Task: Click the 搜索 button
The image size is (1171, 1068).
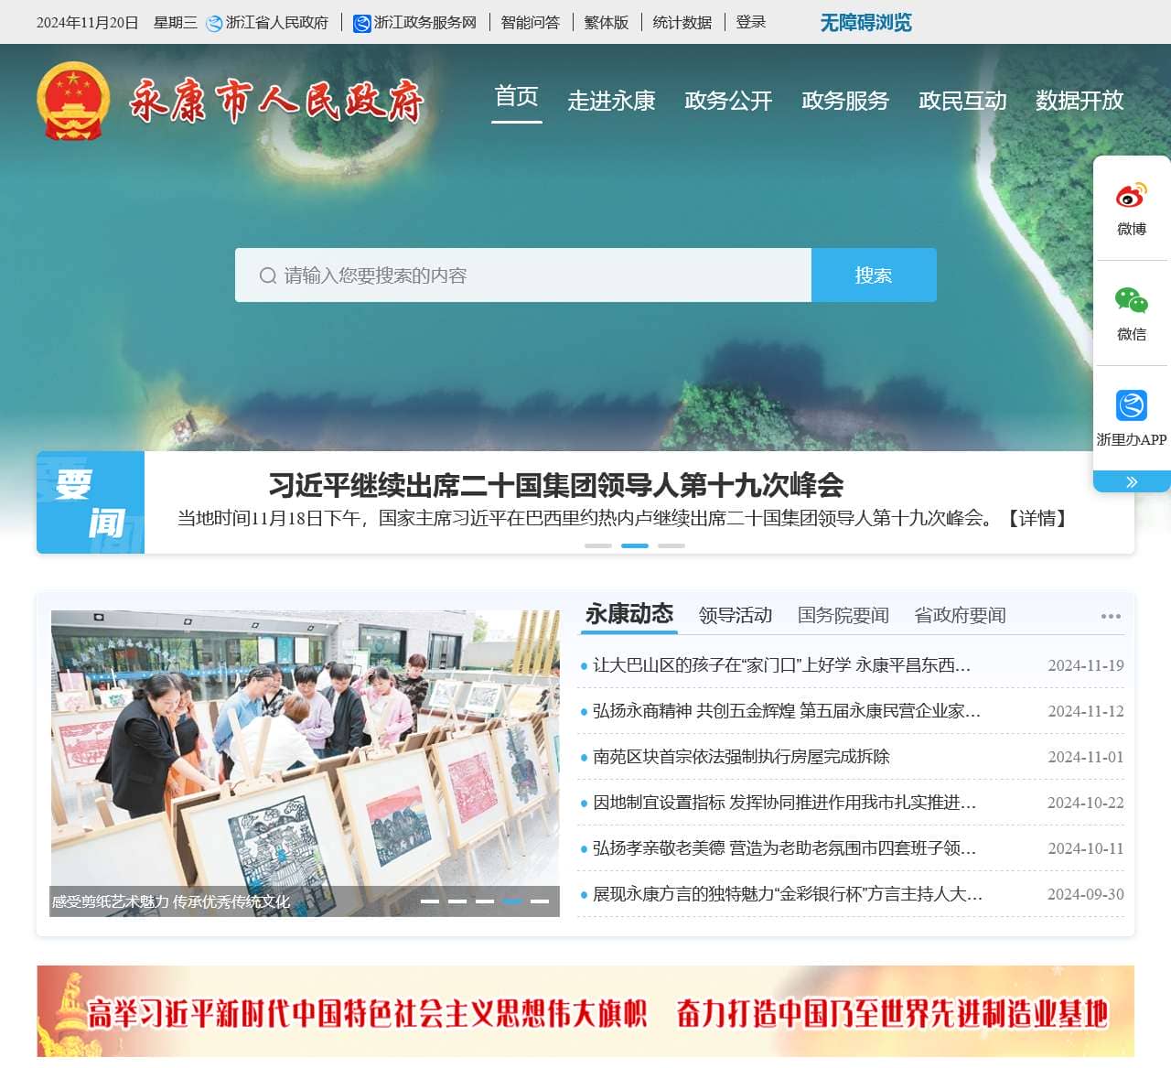Action: [x=874, y=275]
